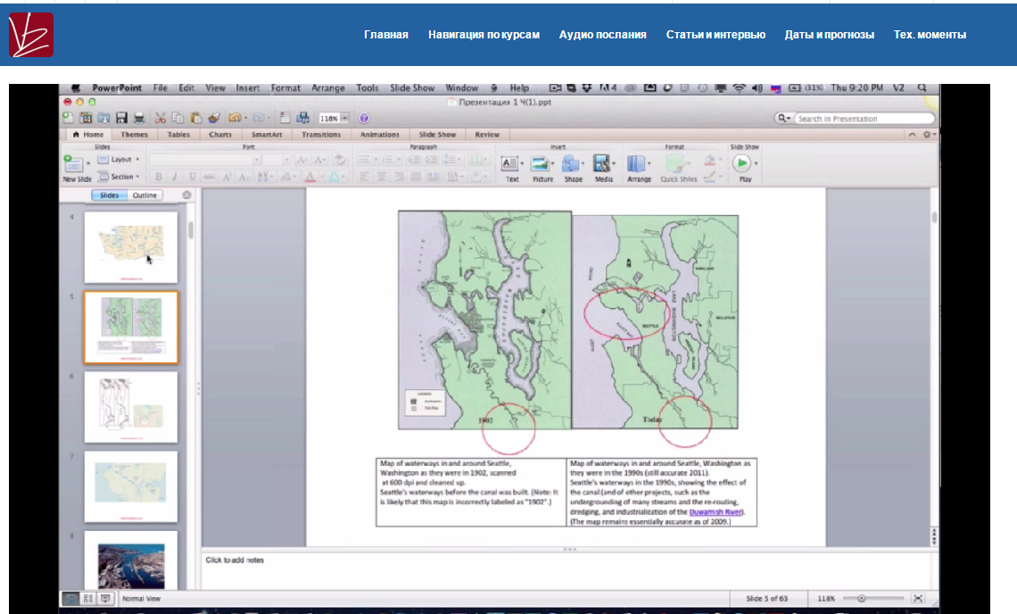The height and width of the screenshot is (614, 1017).
Task: Select slide 6 thumbnail in sidebar
Action: pyautogui.click(x=131, y=406)
